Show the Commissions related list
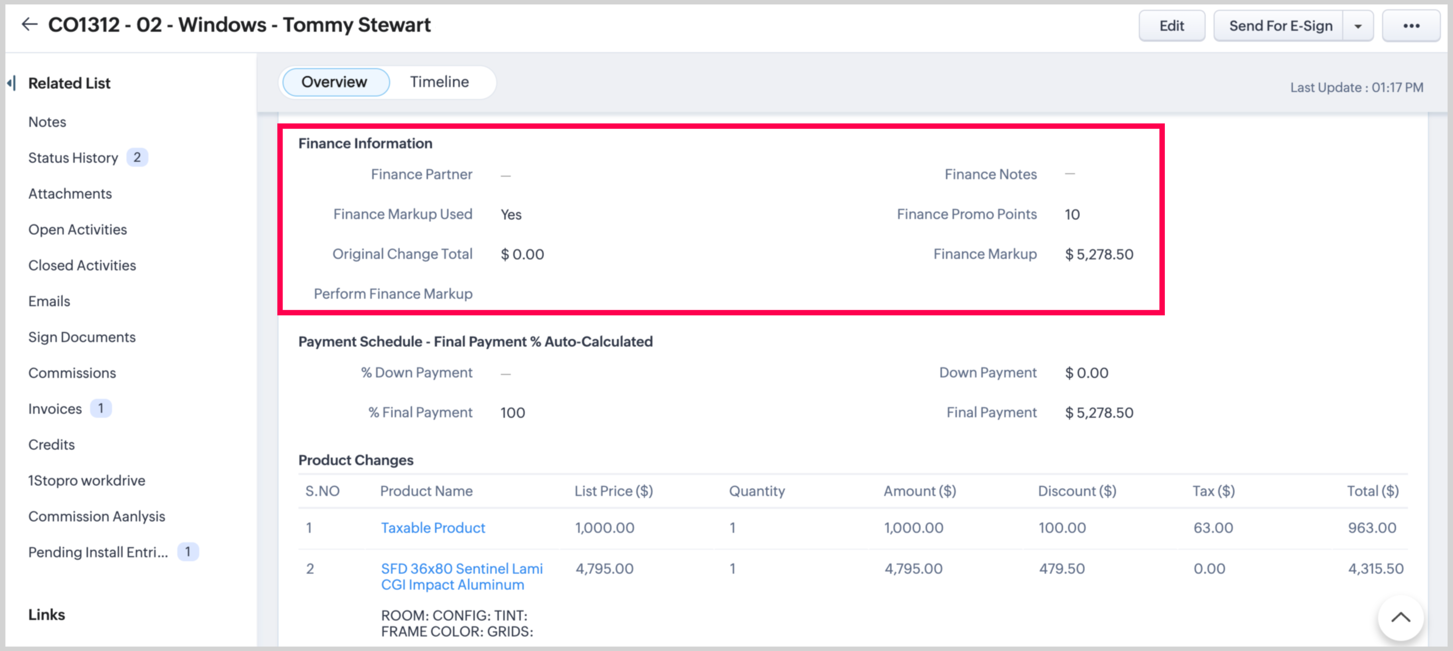Screen dimensions: 1453x651 coord(72,373)
